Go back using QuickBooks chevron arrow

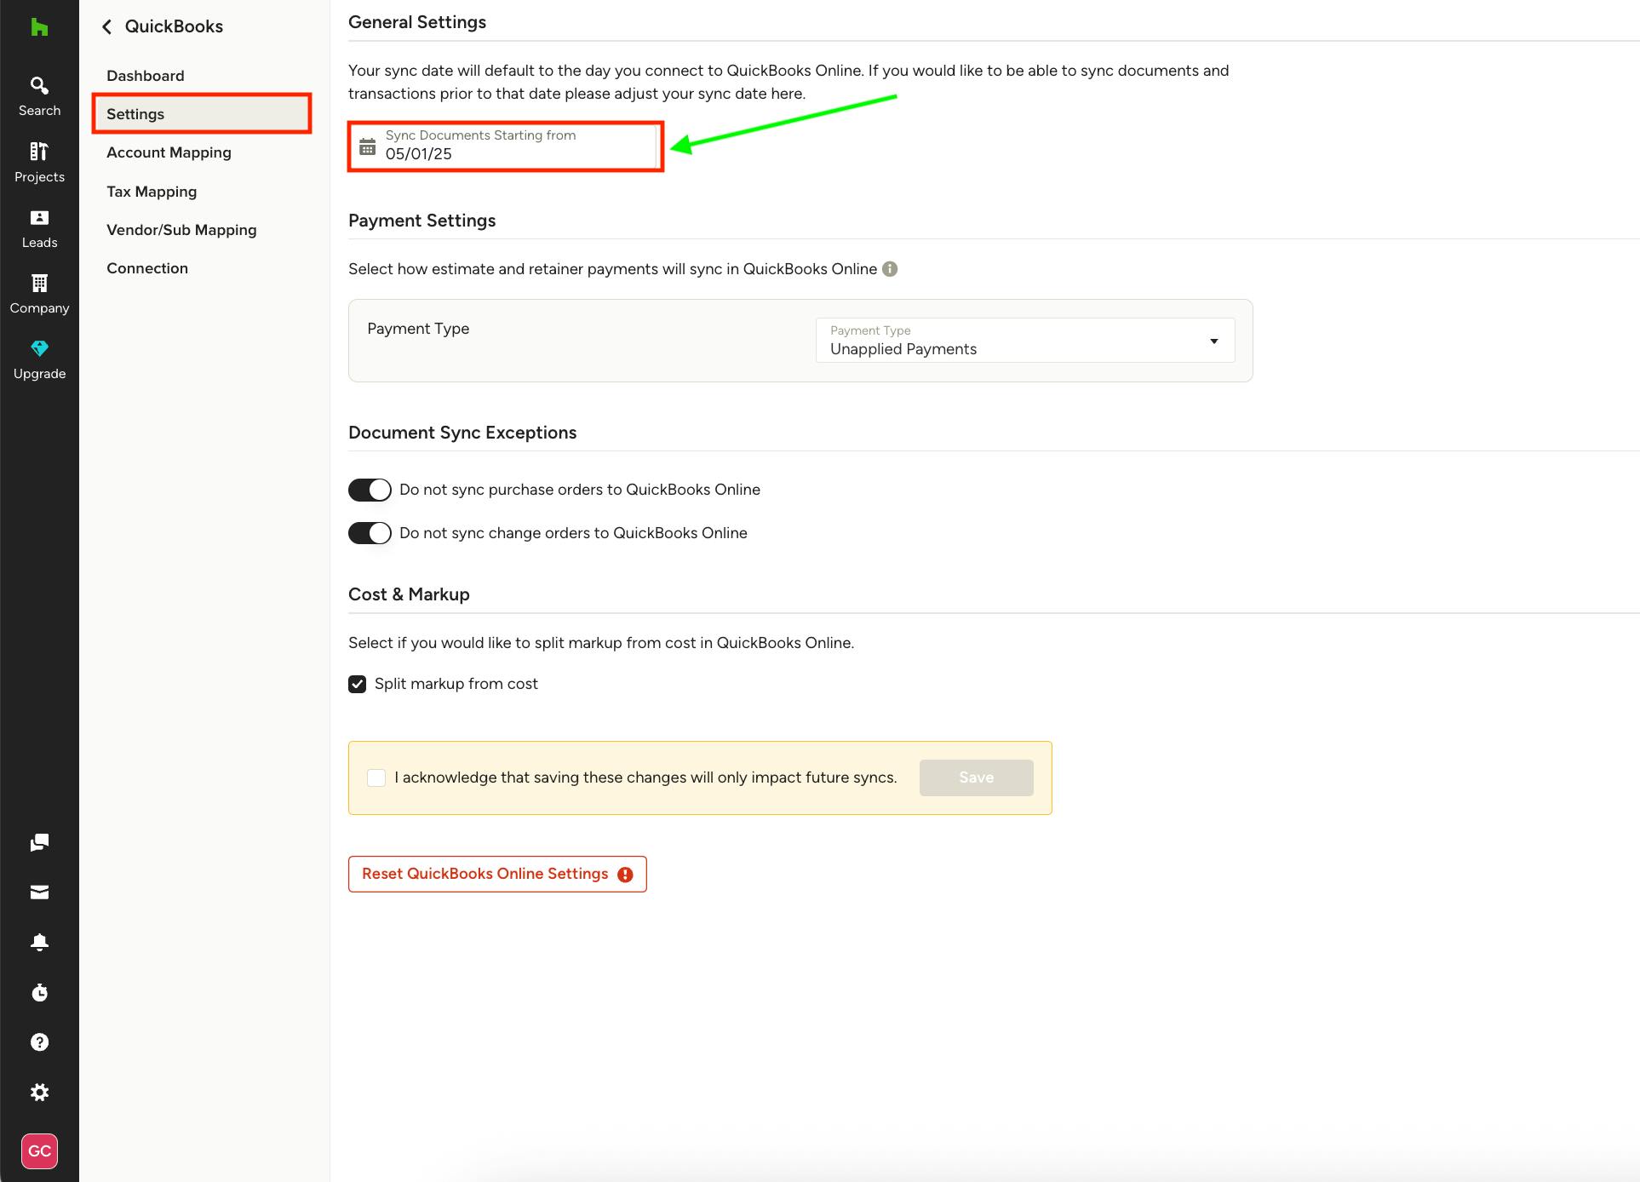[x=107, y=26]
